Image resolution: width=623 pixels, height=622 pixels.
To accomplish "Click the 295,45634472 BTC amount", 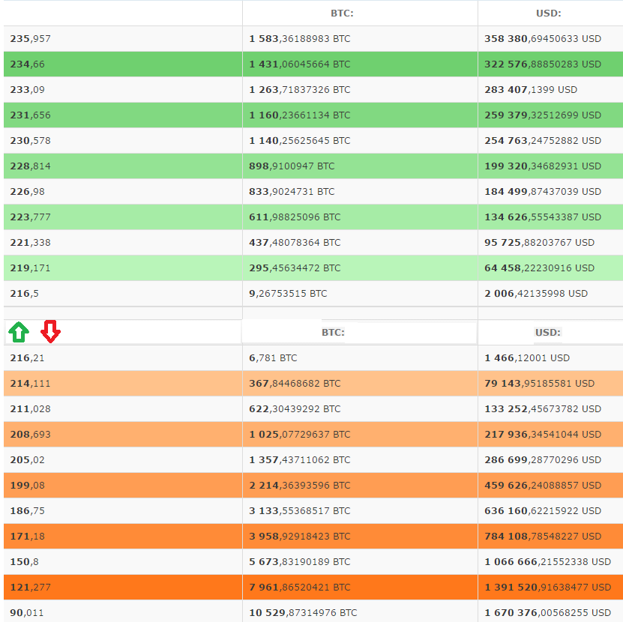I will [295, 268].
